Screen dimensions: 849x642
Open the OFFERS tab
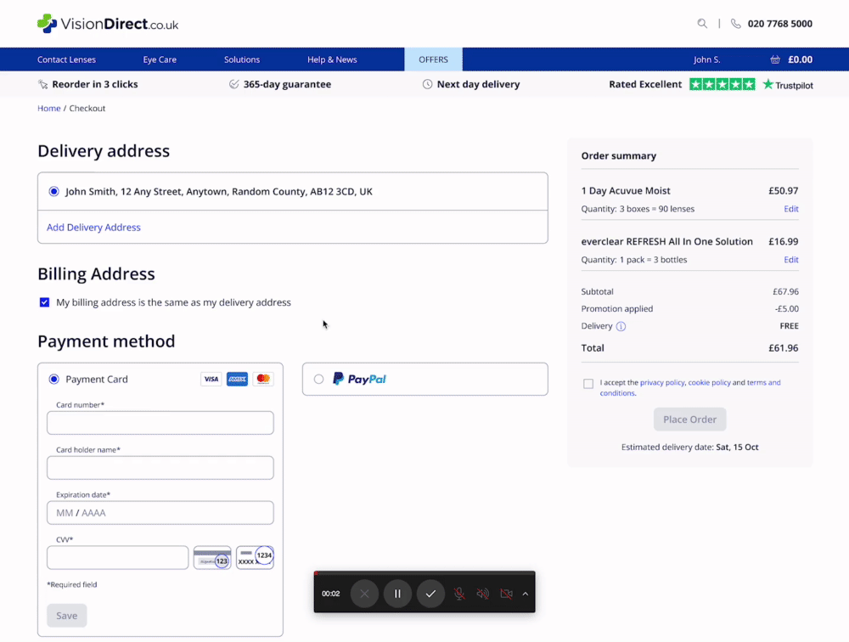pos(433,59)
